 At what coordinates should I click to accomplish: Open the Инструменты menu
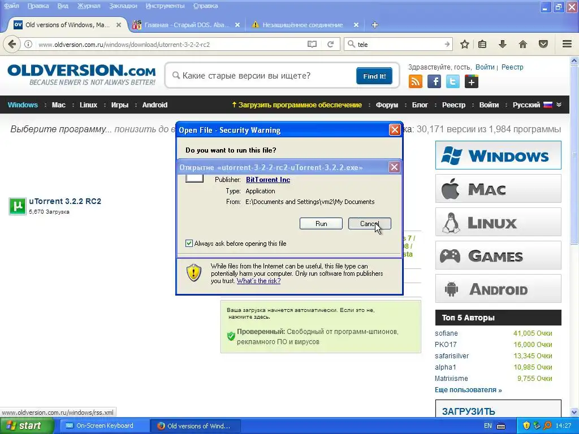[x=165, y=6]
